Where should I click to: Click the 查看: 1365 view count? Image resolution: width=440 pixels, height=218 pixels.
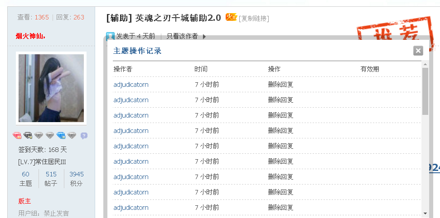(33, 17)
